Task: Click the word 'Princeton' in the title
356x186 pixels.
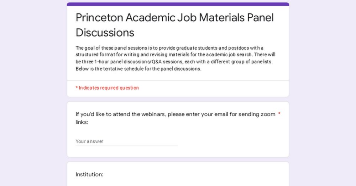Action: (x=99, y=18)
